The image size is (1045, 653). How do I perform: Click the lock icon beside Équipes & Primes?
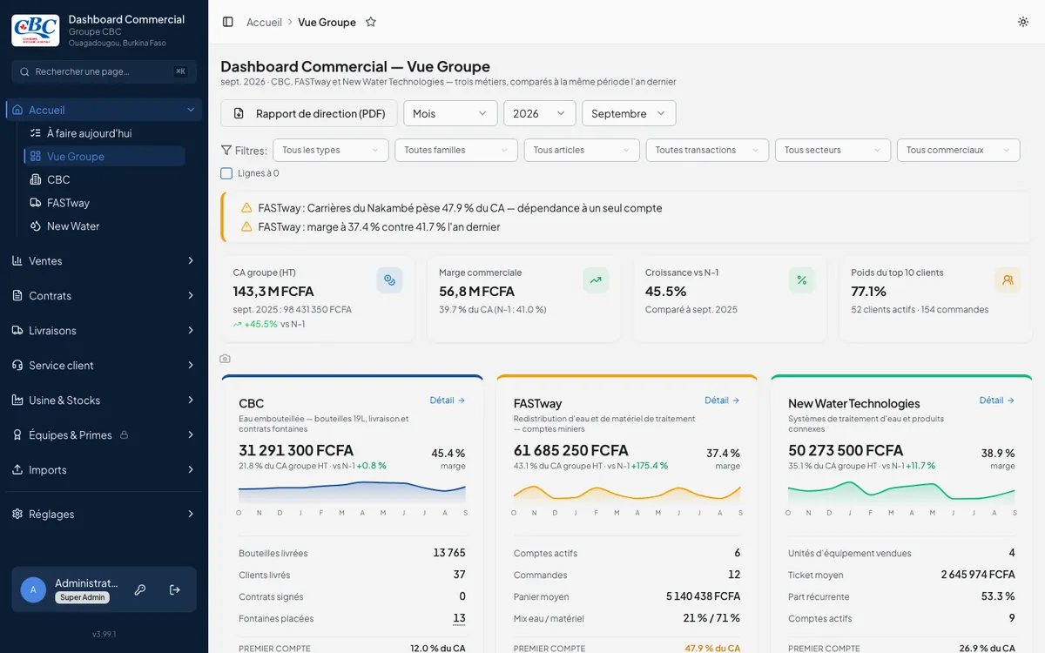[124, 434]
